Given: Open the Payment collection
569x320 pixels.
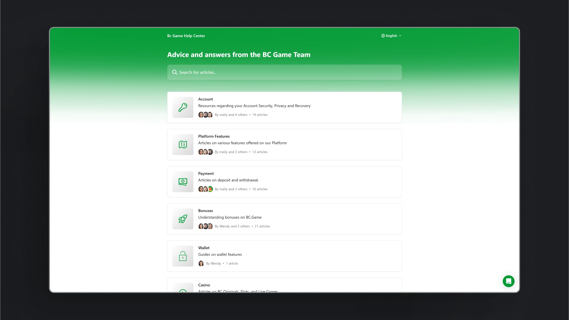Looking at the screenshot, I should tap(284, 182).
